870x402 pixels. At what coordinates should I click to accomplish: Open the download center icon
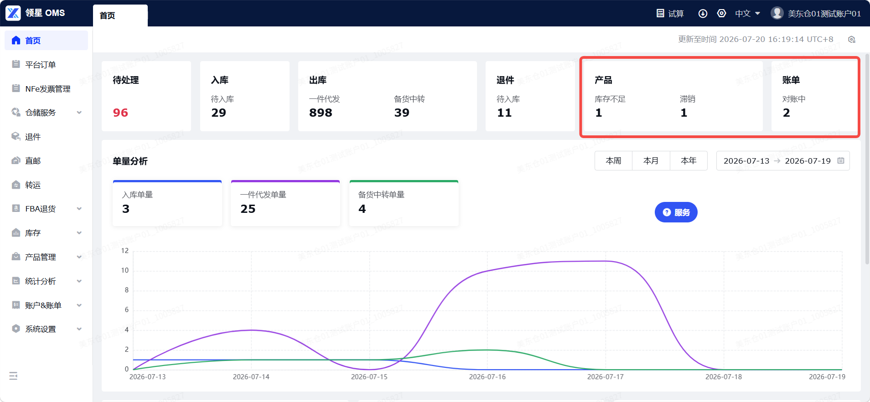[x=703, y=13]
